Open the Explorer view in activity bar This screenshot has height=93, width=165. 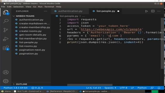[6, 12]
